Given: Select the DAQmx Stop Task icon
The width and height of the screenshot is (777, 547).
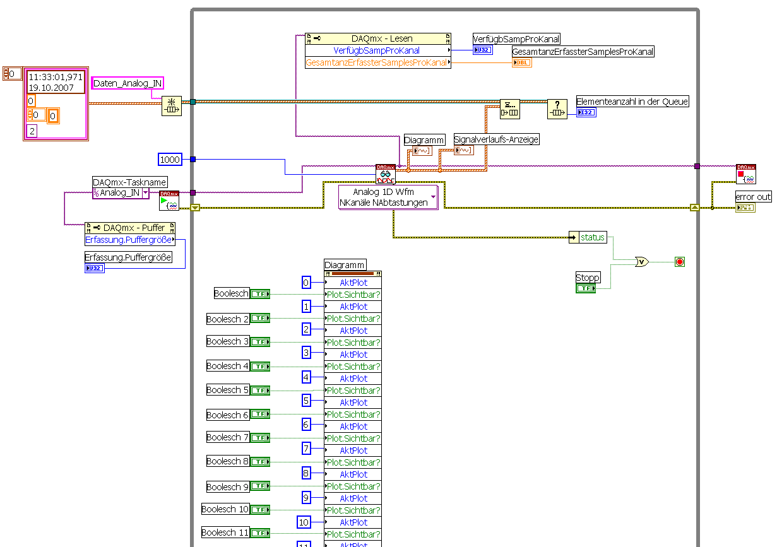Looking at the screenshot, I should point(746,174).
